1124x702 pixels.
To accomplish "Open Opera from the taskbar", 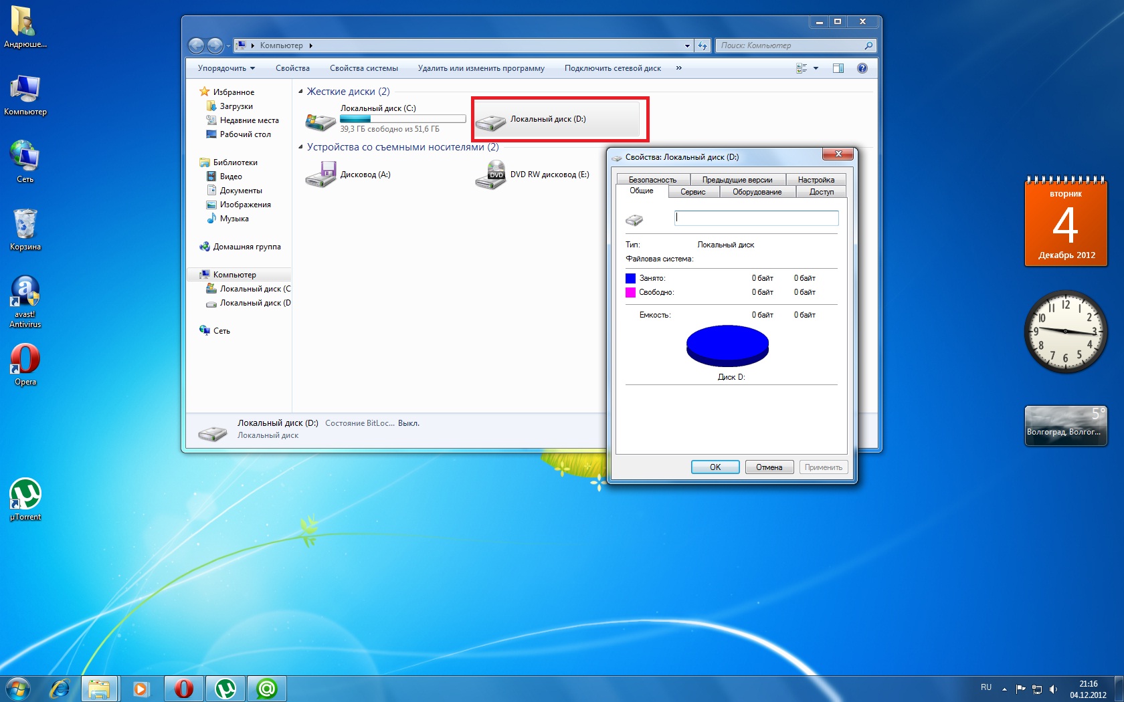I will pyautogui.click(x=183, y=689).
